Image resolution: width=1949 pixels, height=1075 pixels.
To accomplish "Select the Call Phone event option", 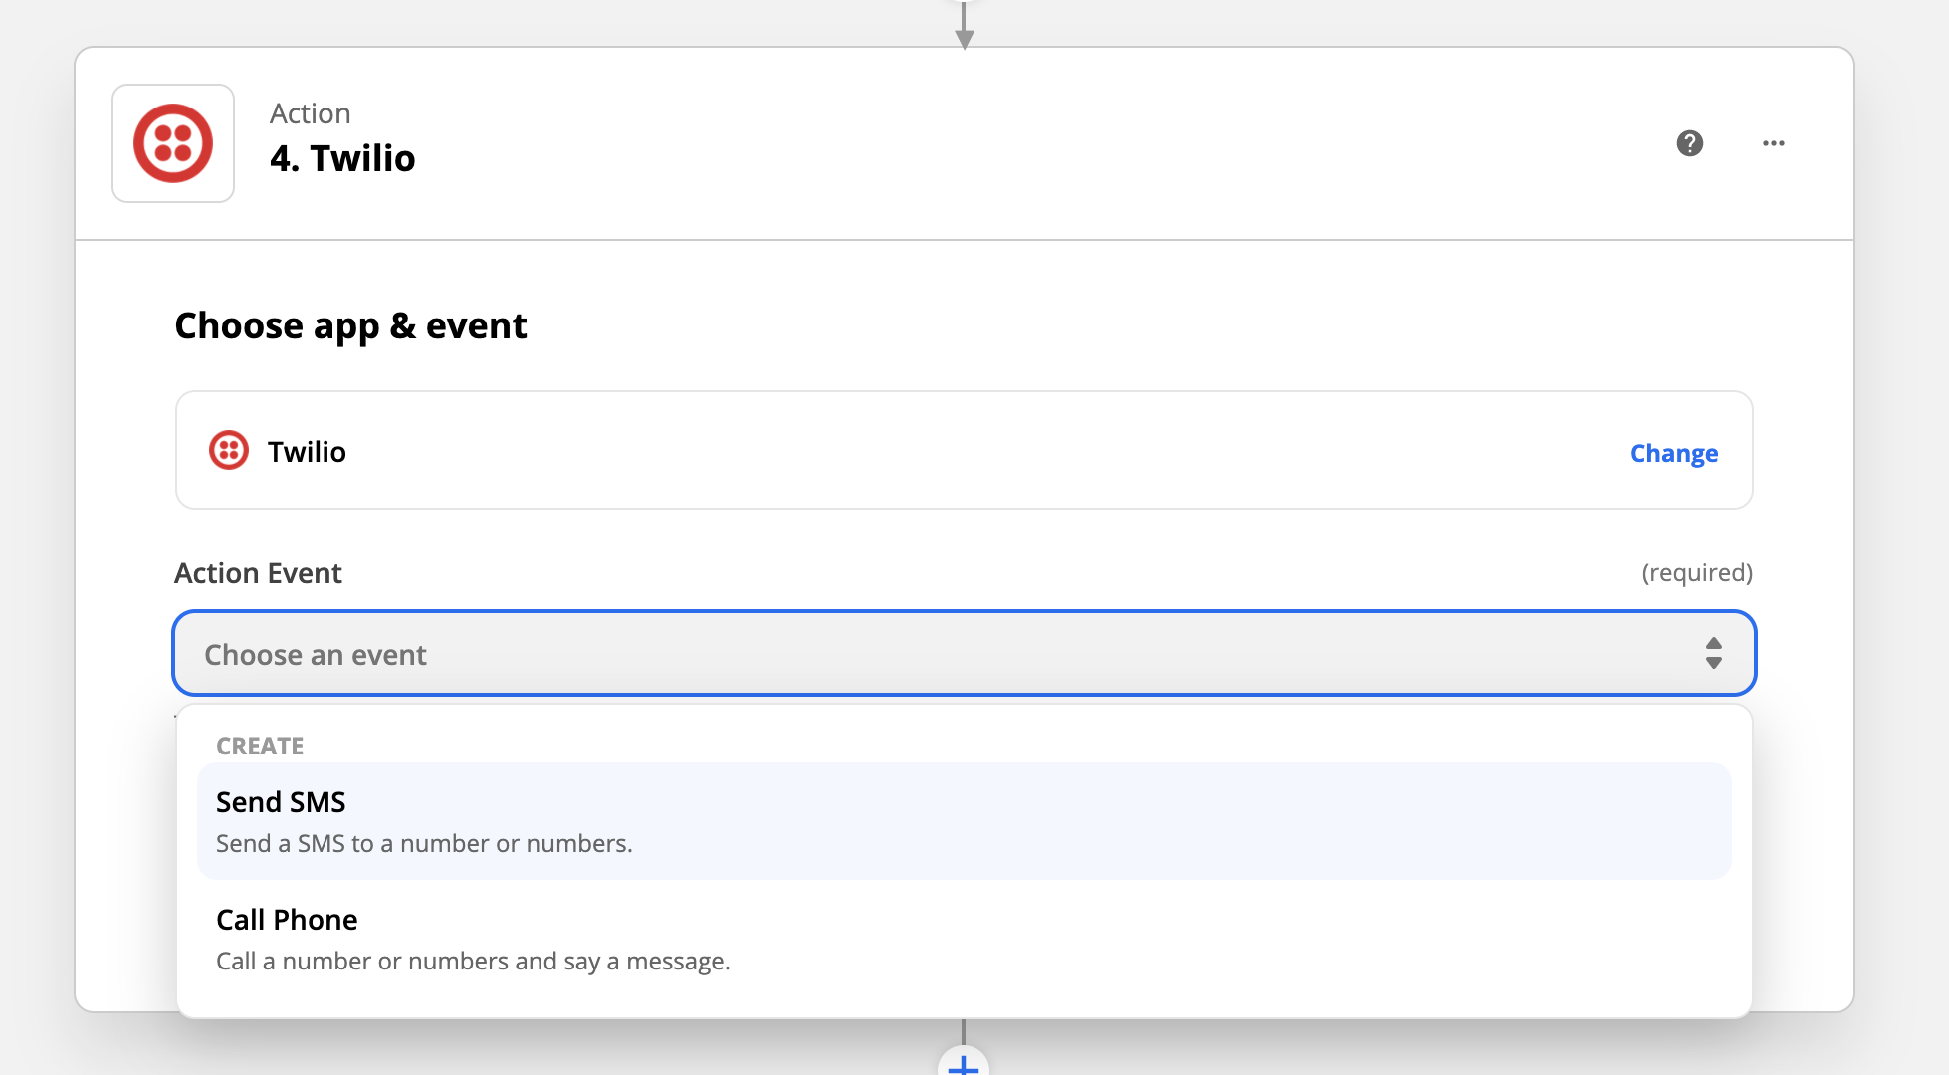I will coord(287,920).
